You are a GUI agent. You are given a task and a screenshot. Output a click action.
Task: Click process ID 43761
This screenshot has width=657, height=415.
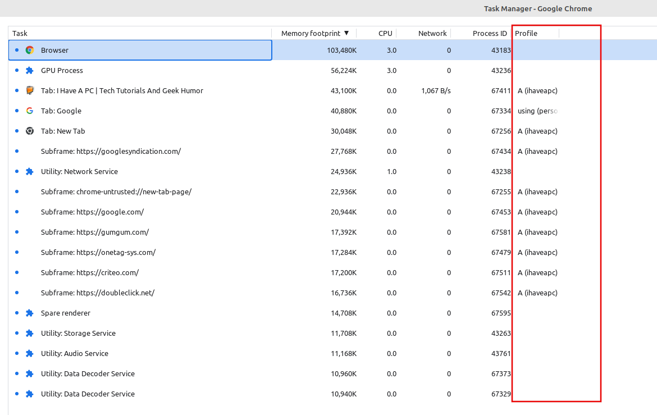click(x=501, y=353)
